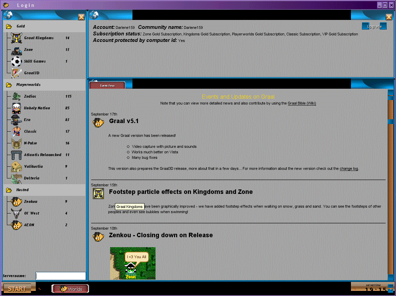Select the Graal3D server icon
The width and height of the screenshot is (396, 296).
[16, 73]
